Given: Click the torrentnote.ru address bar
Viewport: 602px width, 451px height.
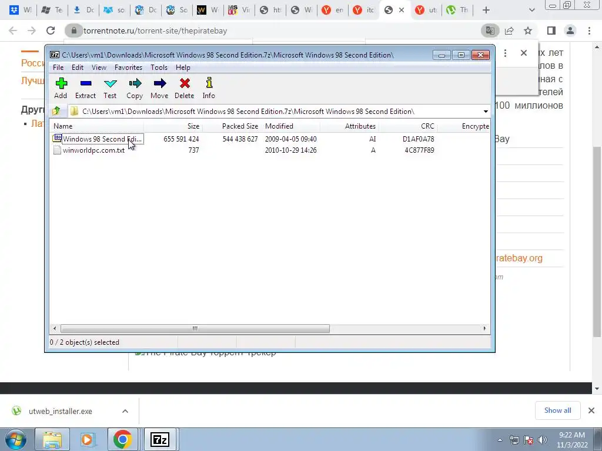Looking at the screenshot, I should (x=273, y=31).
